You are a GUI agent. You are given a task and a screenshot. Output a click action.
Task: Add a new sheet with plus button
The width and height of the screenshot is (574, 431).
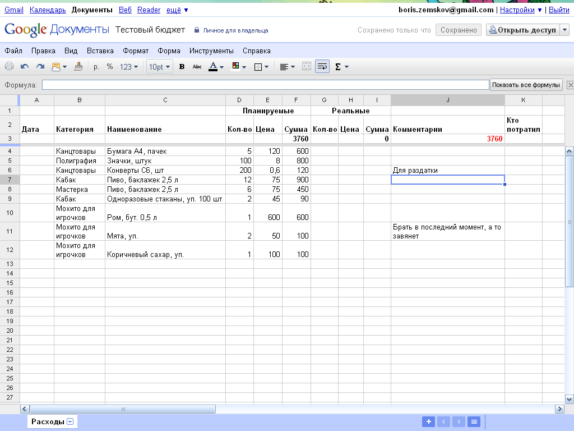(x=428, y=421)
